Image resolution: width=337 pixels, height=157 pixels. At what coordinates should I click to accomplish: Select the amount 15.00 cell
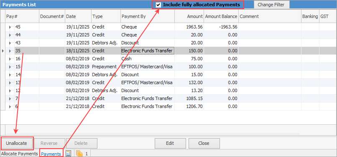pyautogui.click(x=189, y=75)
